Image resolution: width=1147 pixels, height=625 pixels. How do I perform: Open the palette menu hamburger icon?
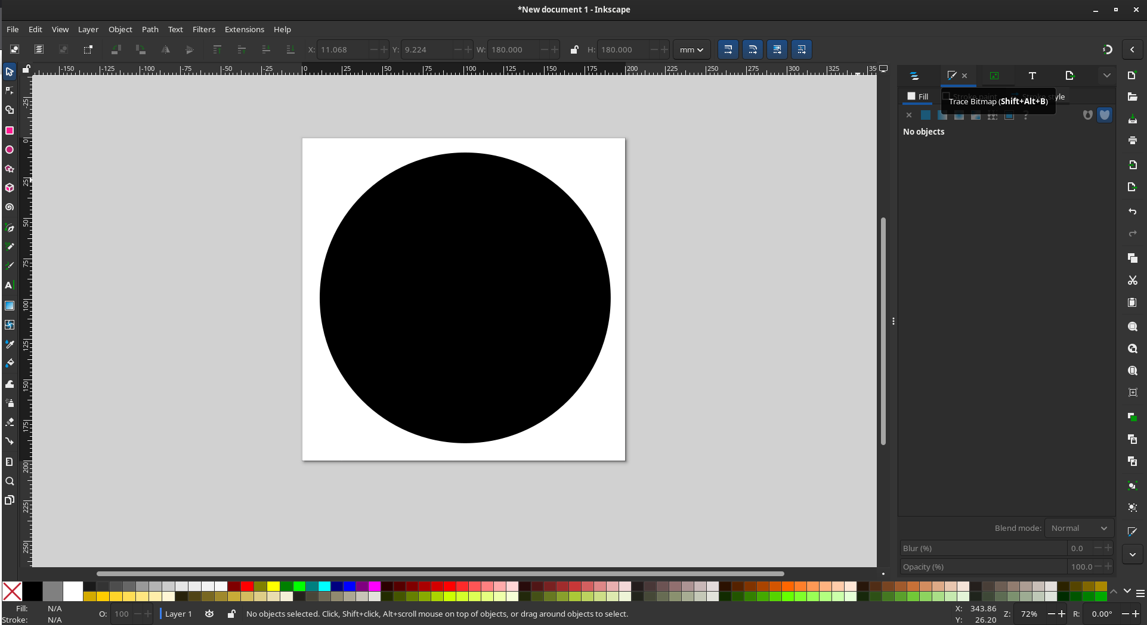(1140, 593)
